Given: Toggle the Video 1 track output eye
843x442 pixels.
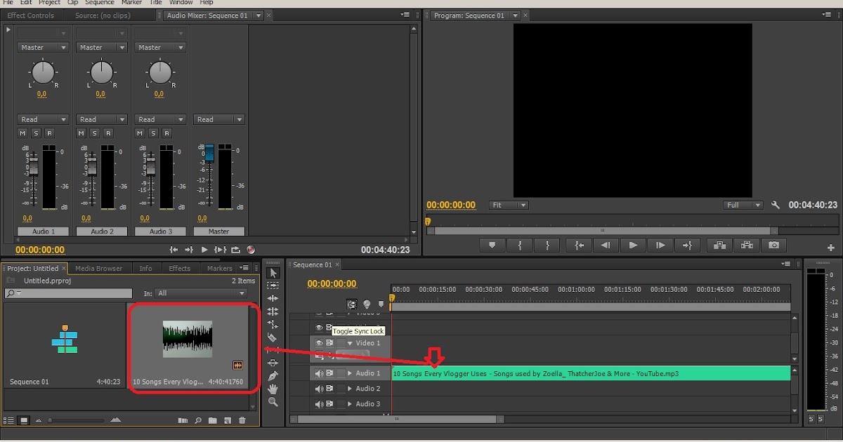Looking at the screenshot, I should 319,343.
